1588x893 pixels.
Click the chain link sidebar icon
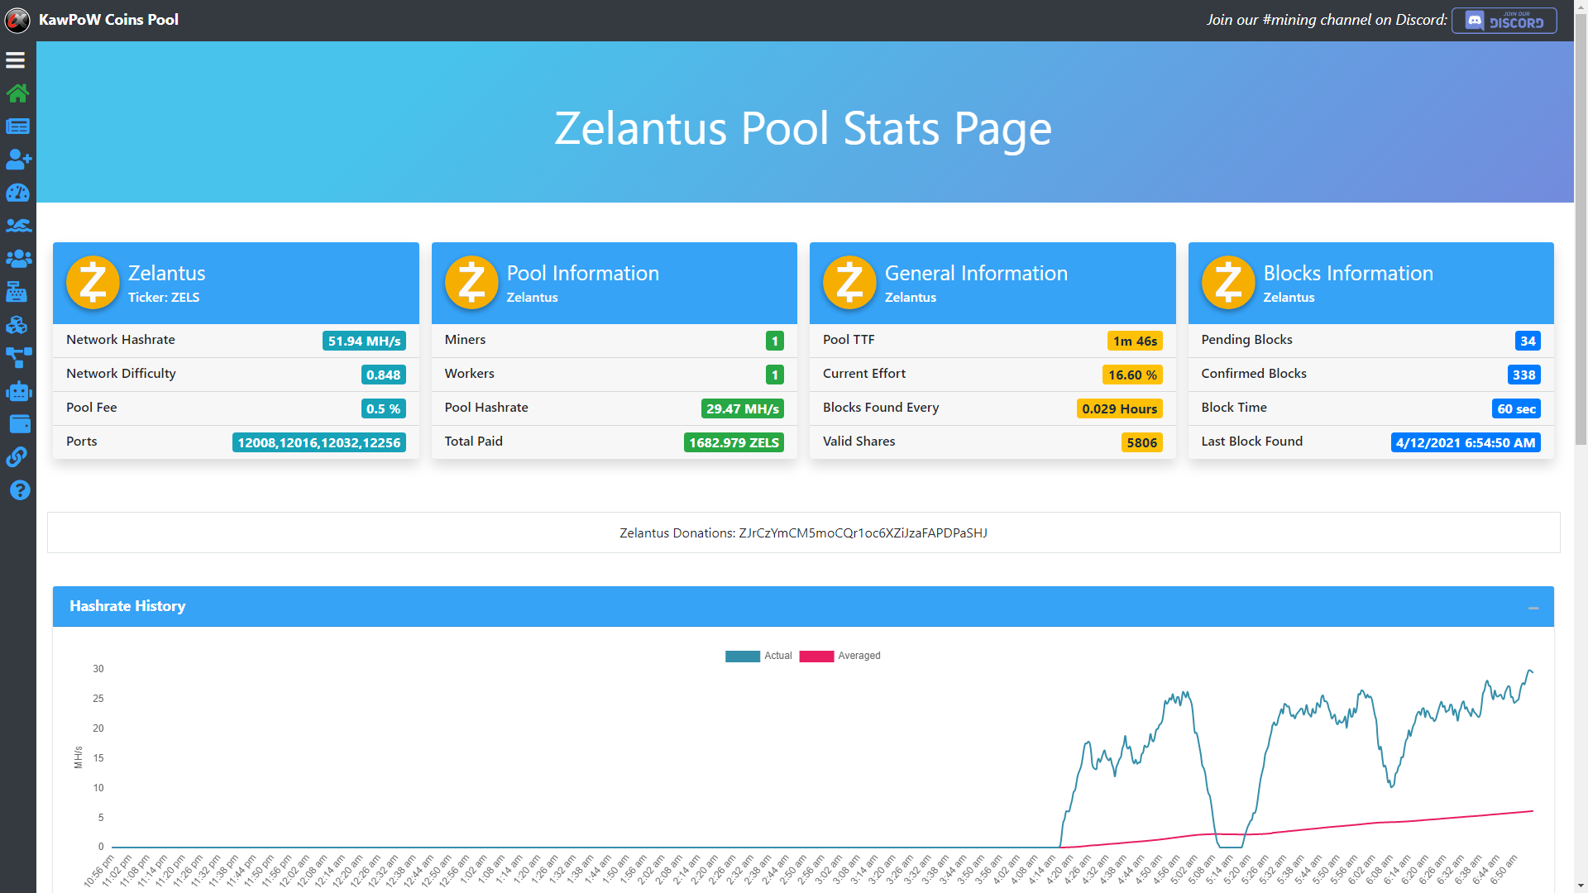17,457
